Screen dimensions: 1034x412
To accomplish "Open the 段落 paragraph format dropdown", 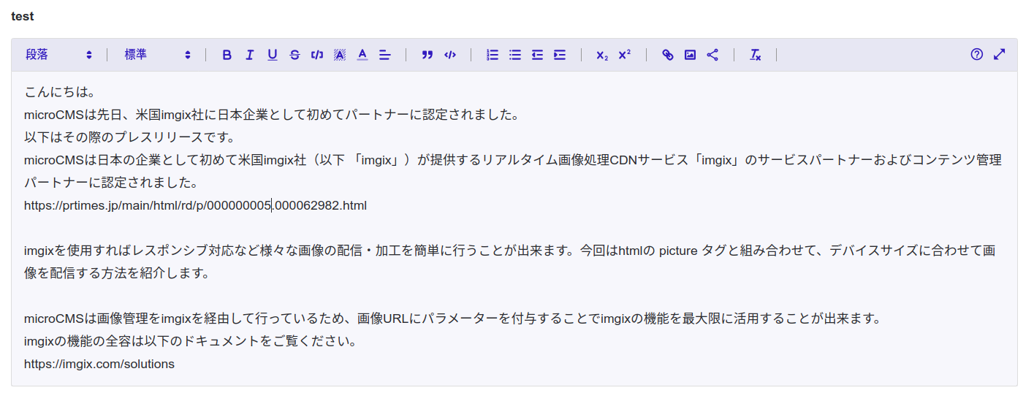I will pyautogui.click(x=58, y=55).
